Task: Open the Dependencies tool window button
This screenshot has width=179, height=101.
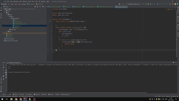Action: (66, 95)
